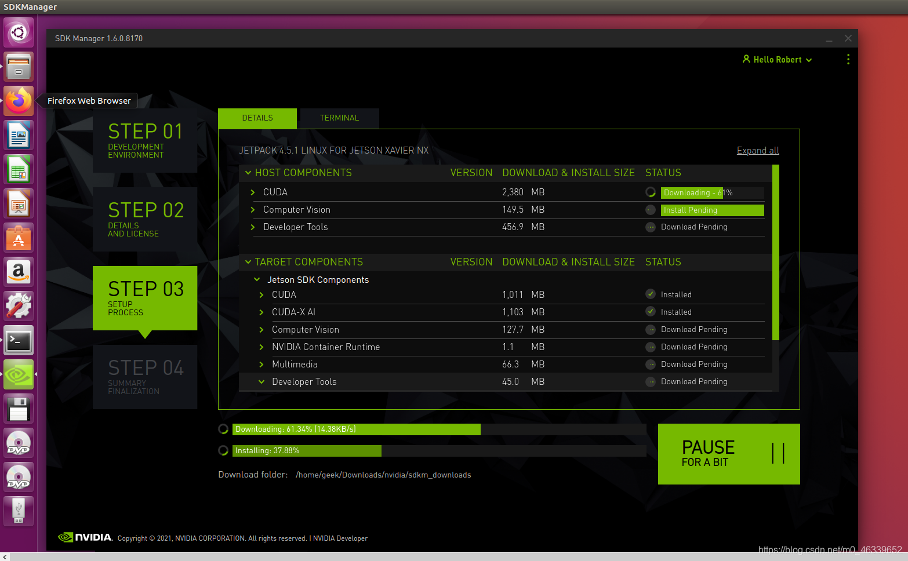This screenshot has height=561, width=908.
Task: Select STEP 04 Summary Finalization
Action: pyautogui.click(x=145, y=377)
